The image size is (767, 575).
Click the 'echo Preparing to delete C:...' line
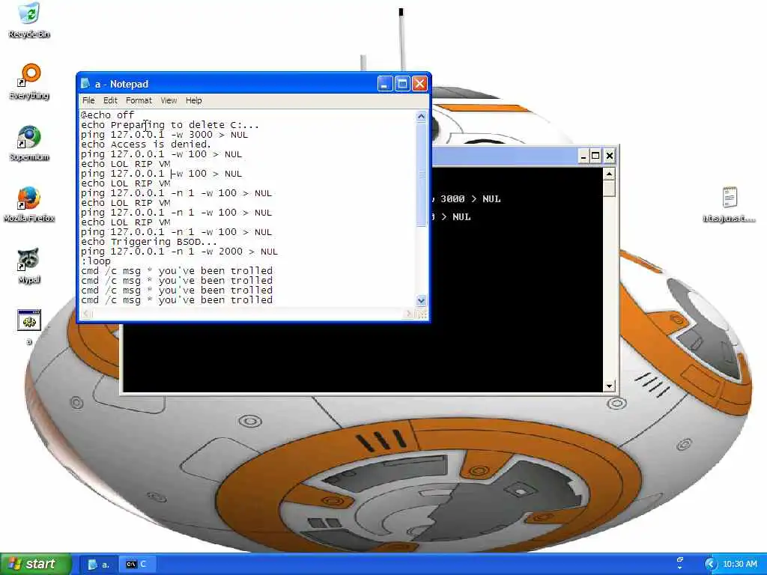(x=170, y=125)
